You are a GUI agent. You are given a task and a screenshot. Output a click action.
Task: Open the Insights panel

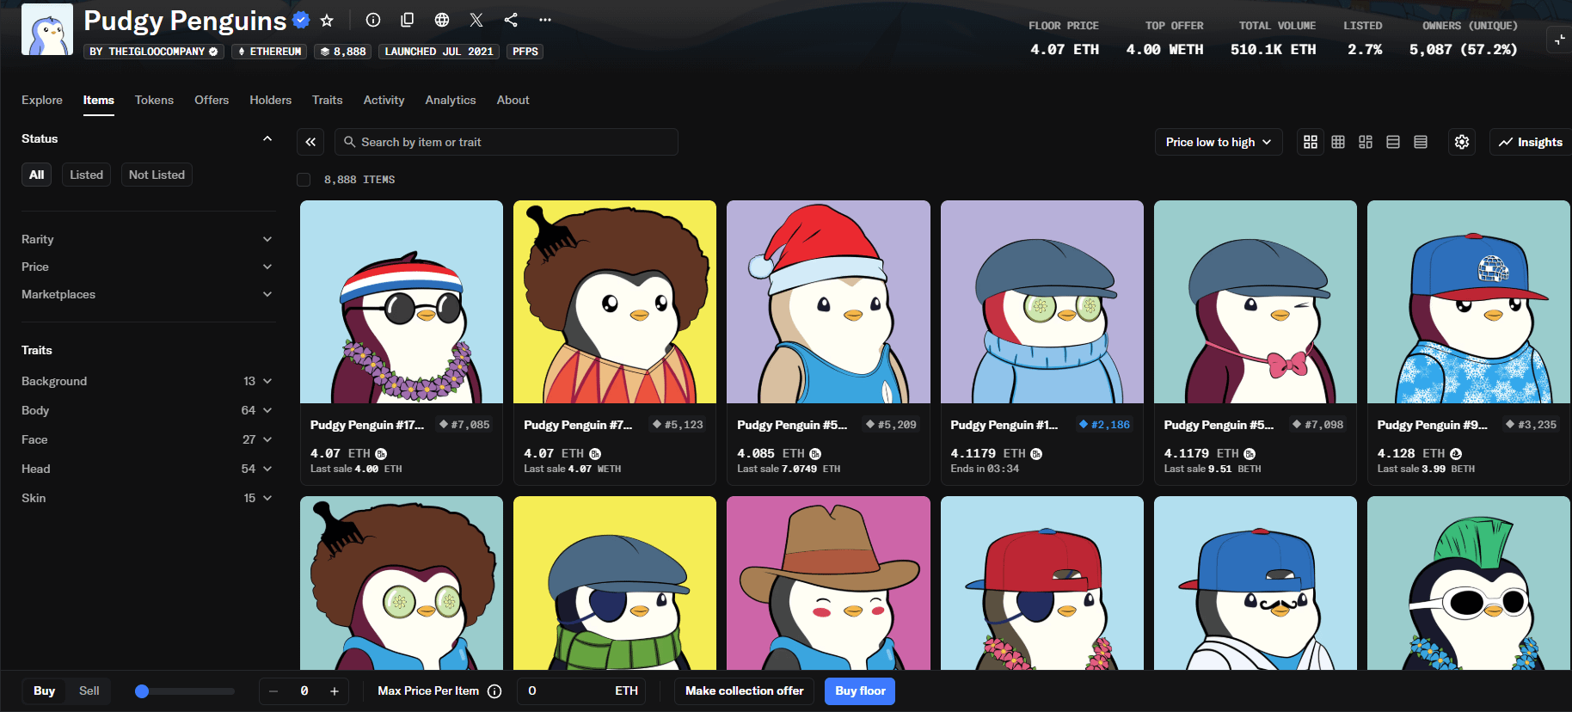1531,142
